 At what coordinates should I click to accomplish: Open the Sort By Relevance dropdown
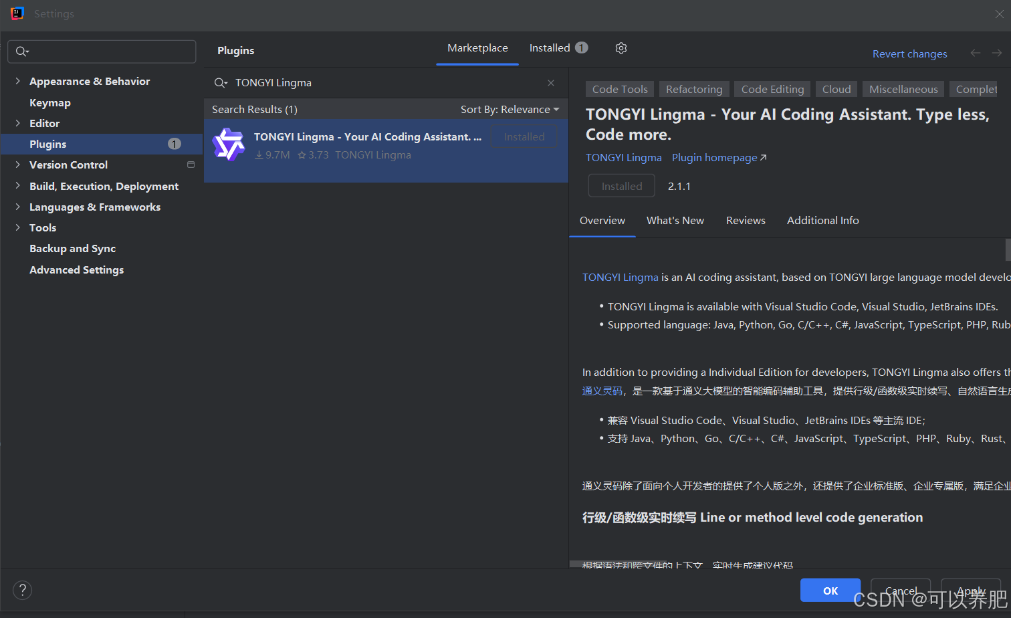click(510, 109)
